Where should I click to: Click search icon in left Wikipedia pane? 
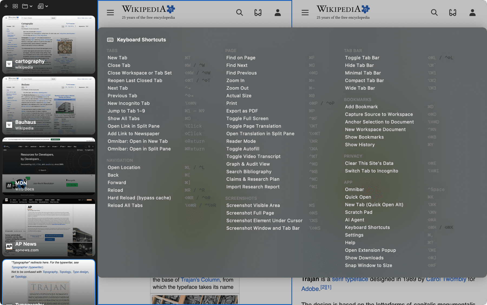tap(239, 12)
